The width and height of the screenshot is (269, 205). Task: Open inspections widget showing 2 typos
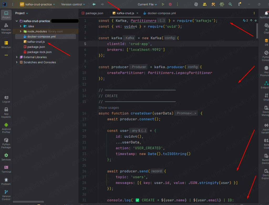pos(245,20)
